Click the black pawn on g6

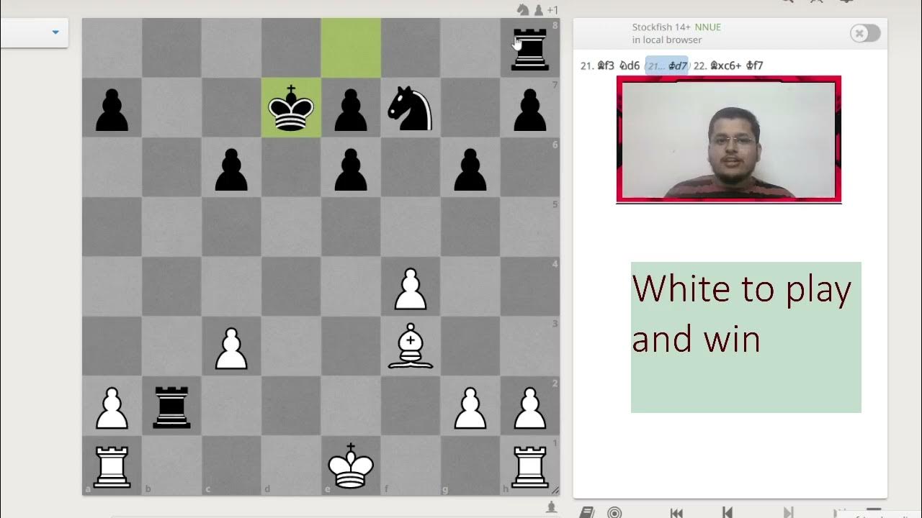470,169
